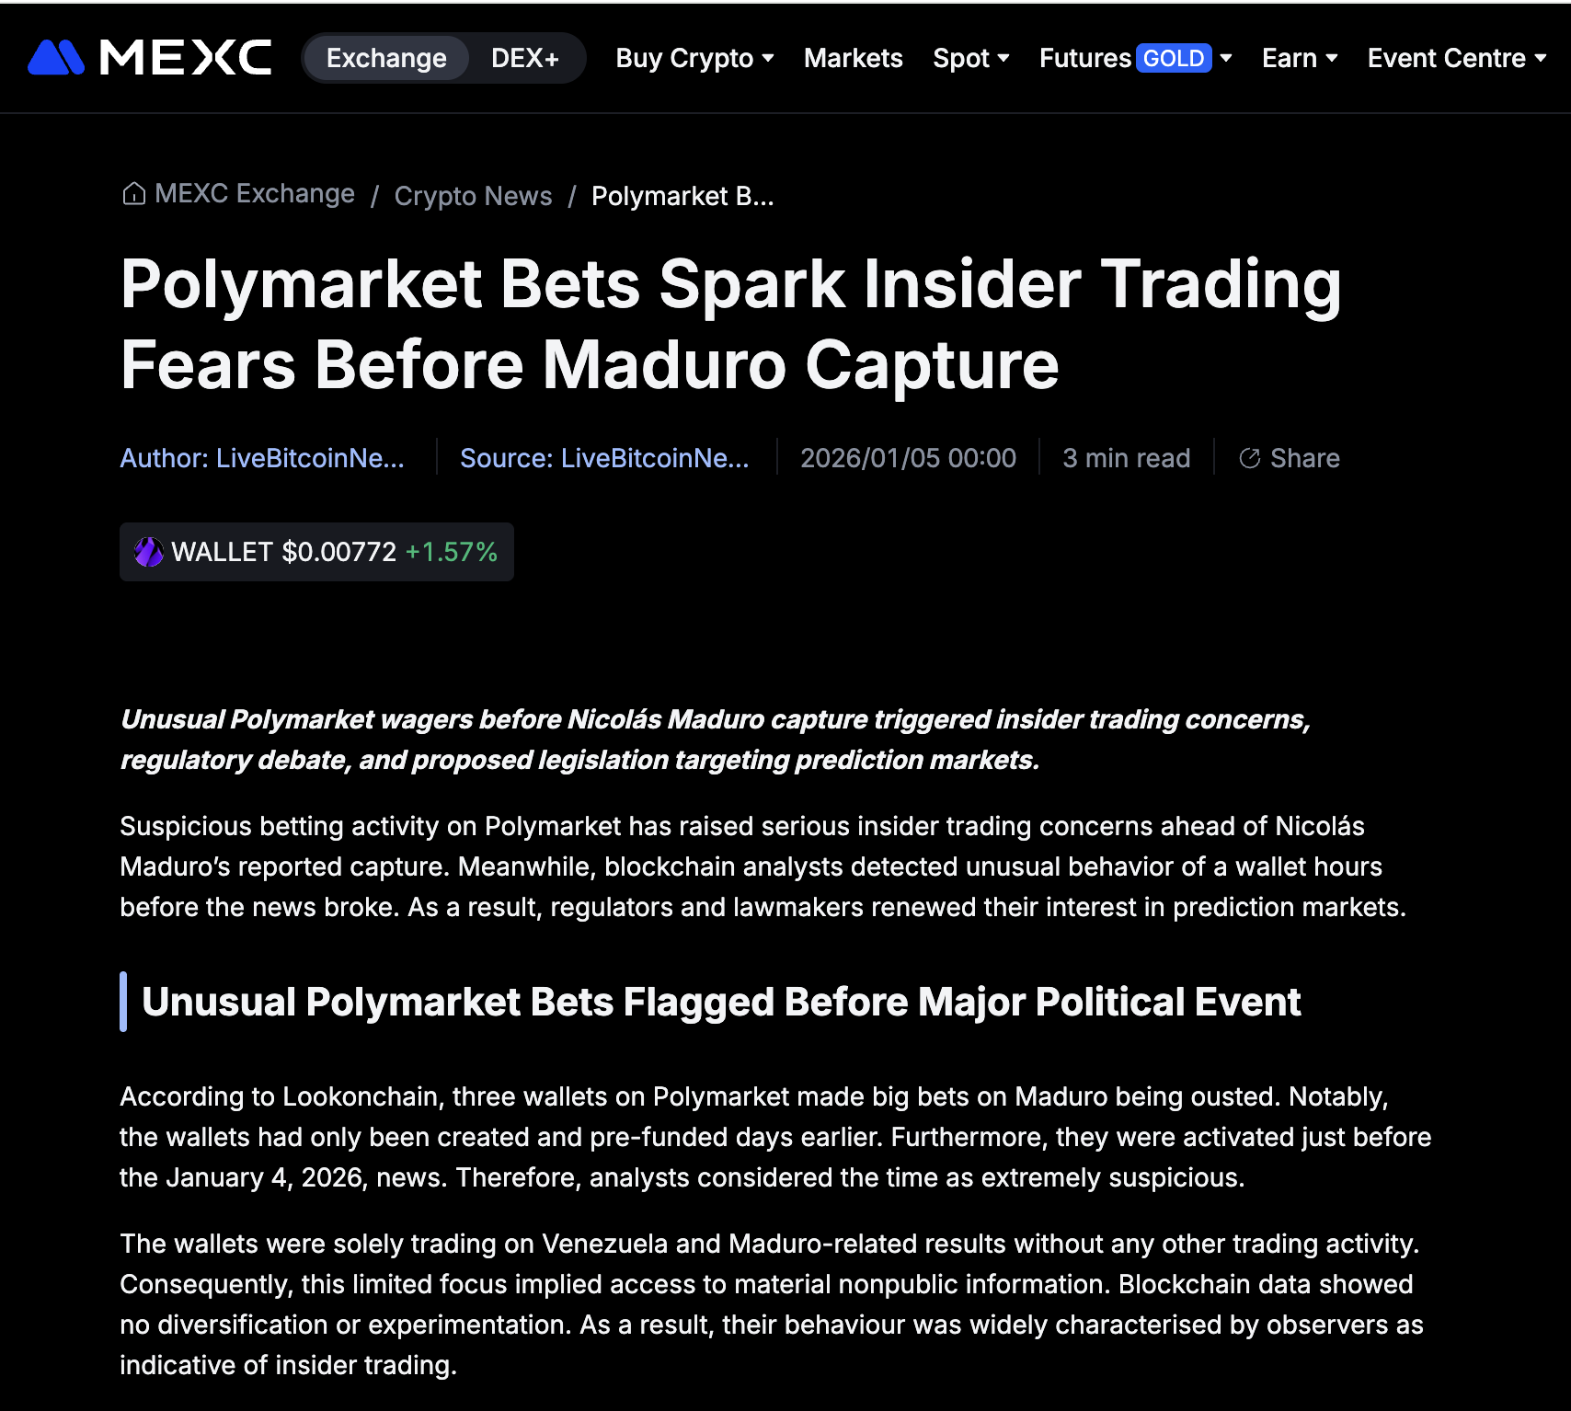
Task: Open Crypto News breadcrumb link
Action: [473, 196]
